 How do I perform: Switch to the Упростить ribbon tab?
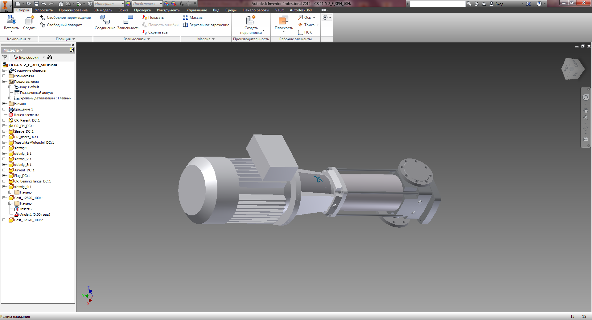click(x=44, y=10)
